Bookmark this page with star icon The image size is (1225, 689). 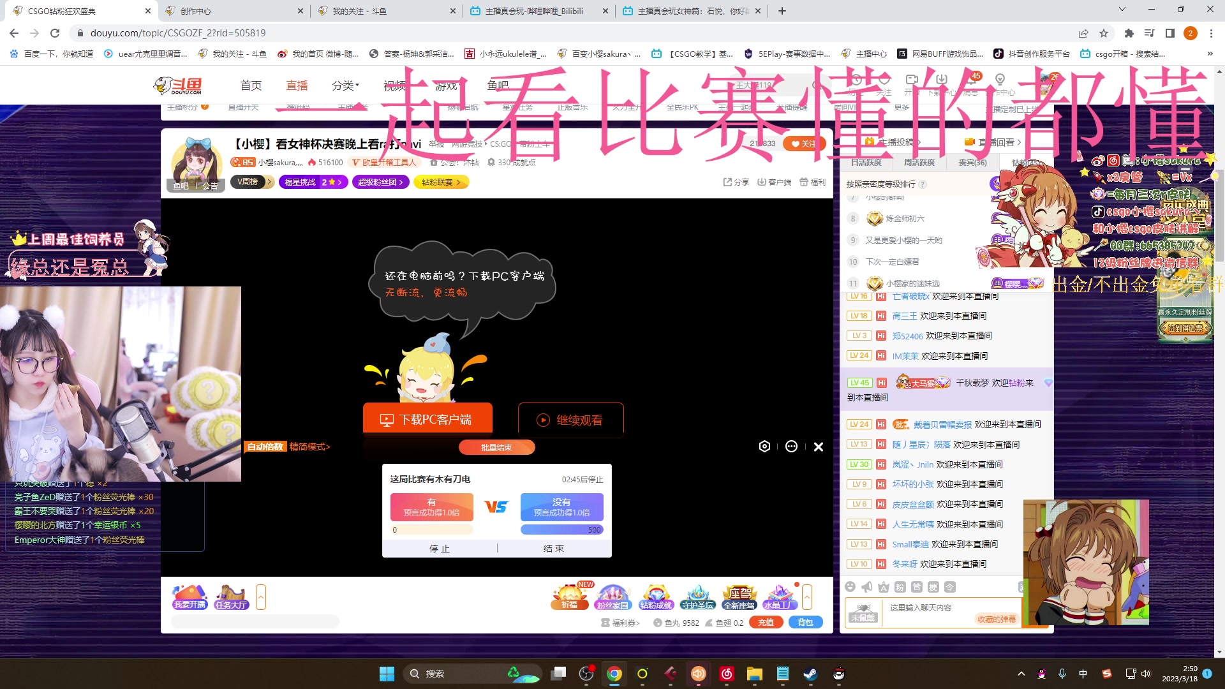coord(1104,33)
